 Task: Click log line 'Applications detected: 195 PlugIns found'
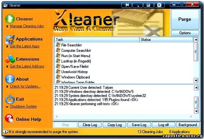96,100
